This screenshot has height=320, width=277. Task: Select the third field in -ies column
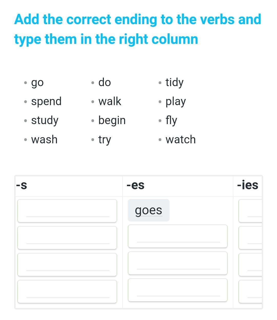251,265
